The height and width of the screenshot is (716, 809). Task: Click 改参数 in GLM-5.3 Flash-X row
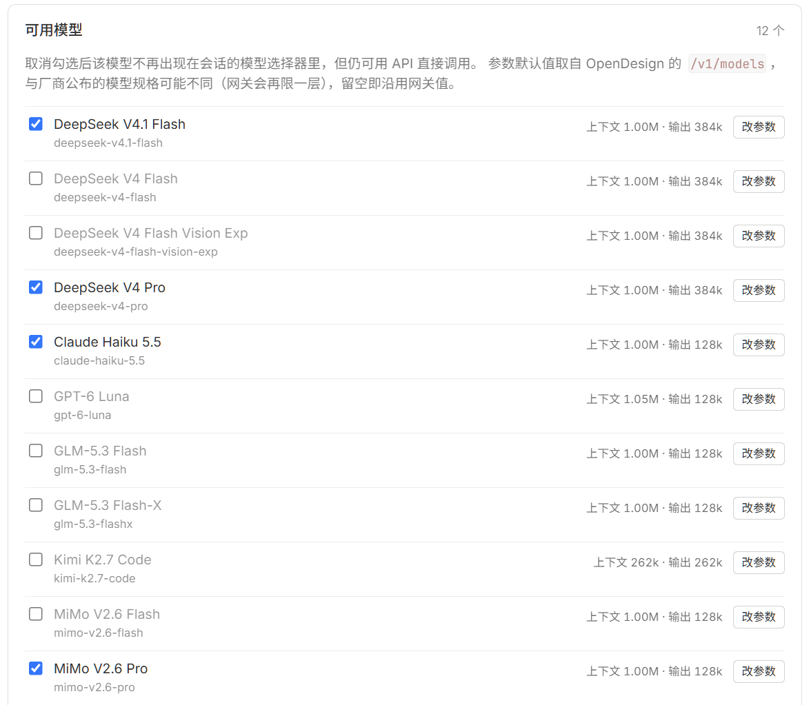[x=759, y=509]
